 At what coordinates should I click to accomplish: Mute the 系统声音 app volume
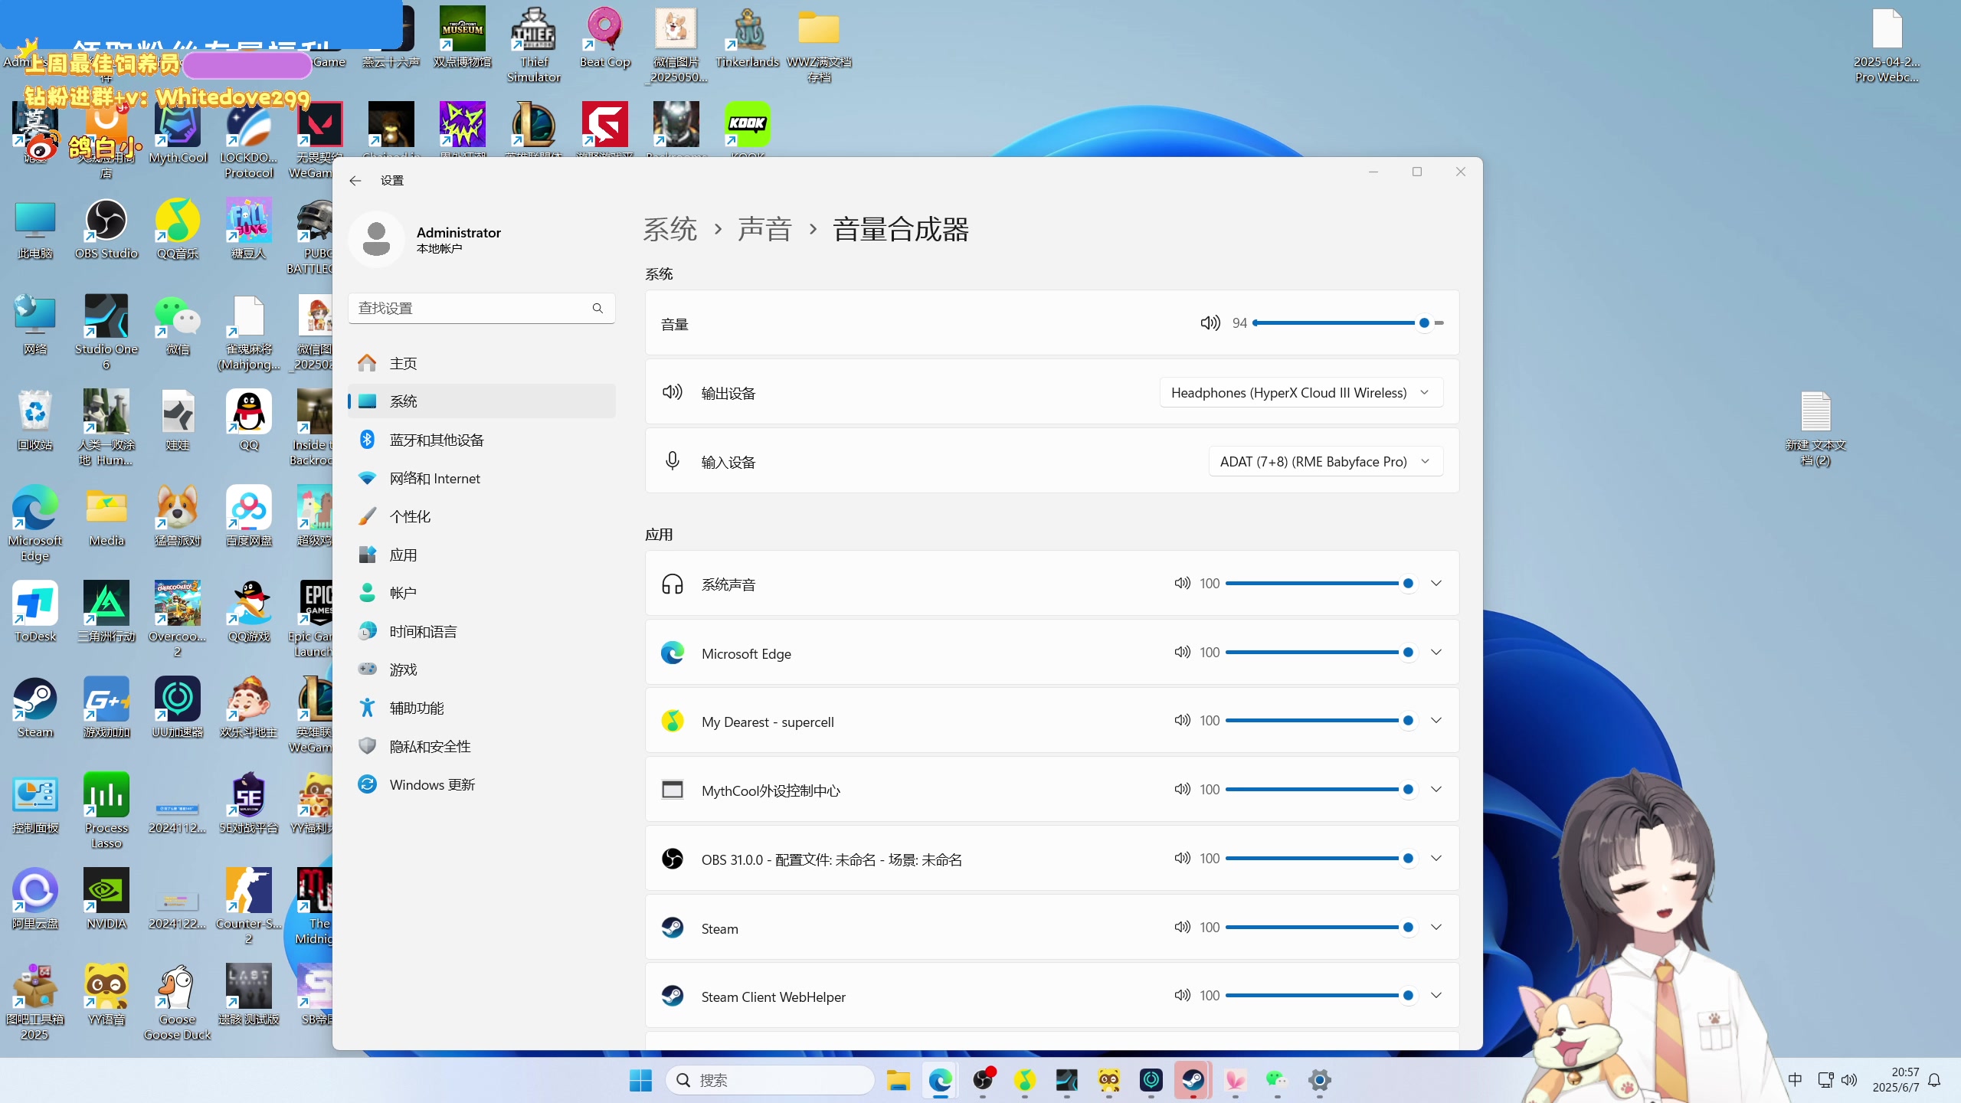(x=1182, y=583)
